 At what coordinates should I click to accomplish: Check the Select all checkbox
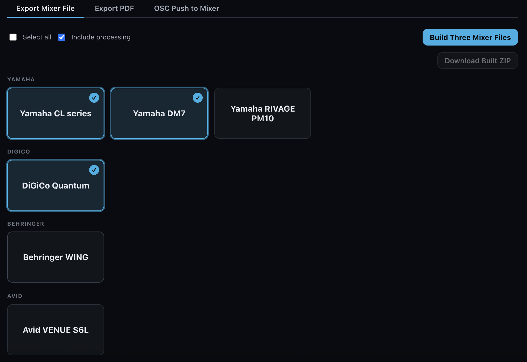point(13,37)
